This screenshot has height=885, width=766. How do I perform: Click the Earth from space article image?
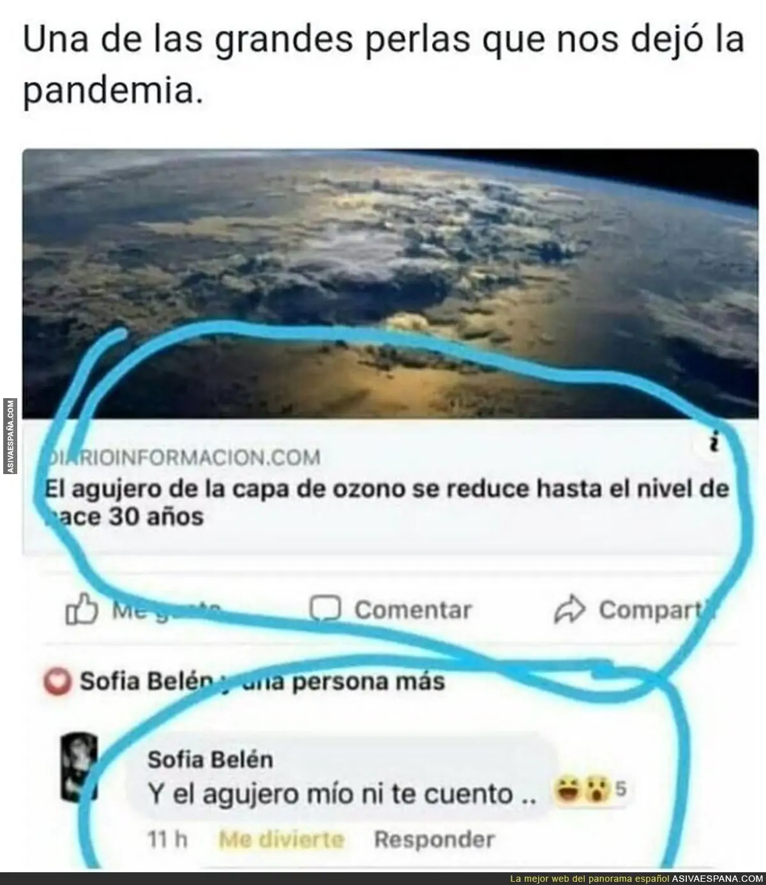(390, 284)
